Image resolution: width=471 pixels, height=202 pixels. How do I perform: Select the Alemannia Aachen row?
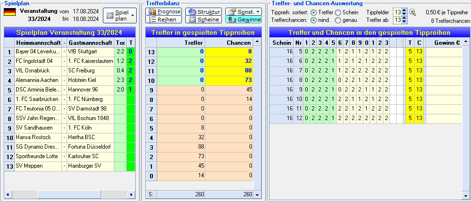pos(70,80)
